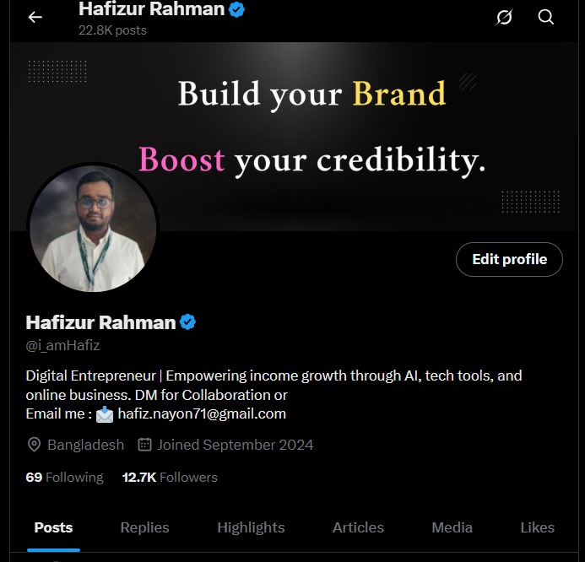Go back using the left arrow icon
The height and width of the screenshot is (562, 585).
(35, 17)
